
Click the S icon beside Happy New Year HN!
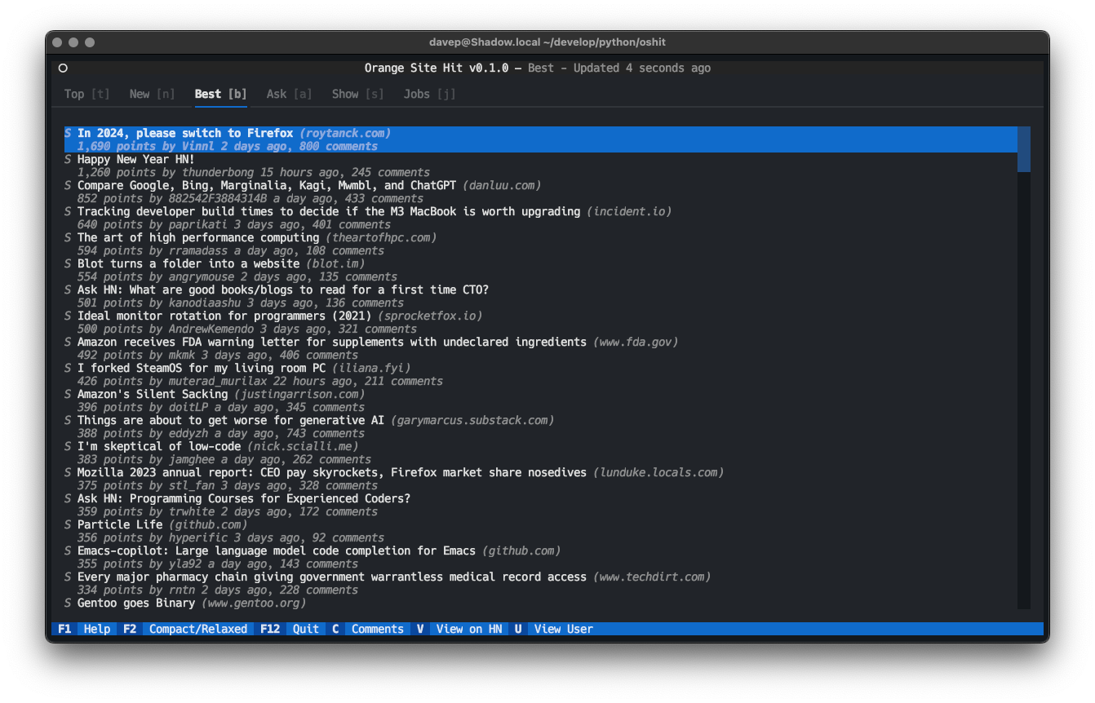pyautogui.click(x=68, y=160)
